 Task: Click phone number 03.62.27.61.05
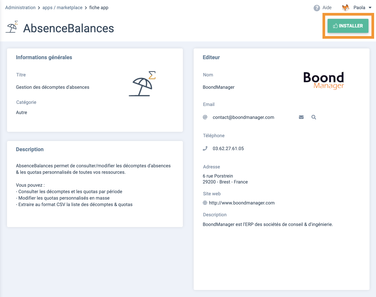pyautogui.click(x=228, y=148)
